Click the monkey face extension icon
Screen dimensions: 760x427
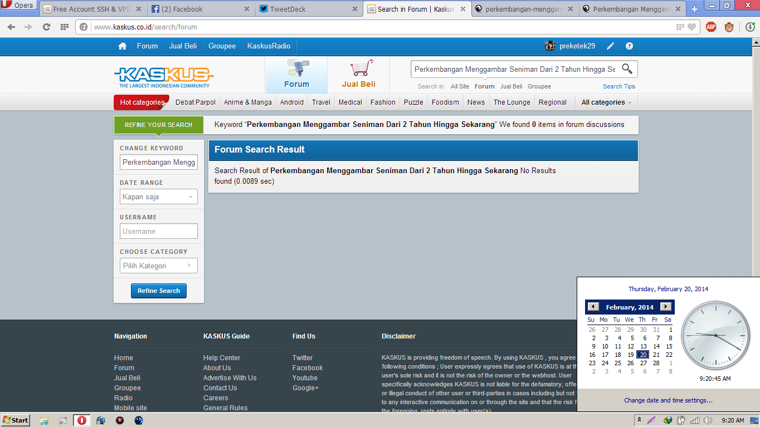[x=729, y=27]
